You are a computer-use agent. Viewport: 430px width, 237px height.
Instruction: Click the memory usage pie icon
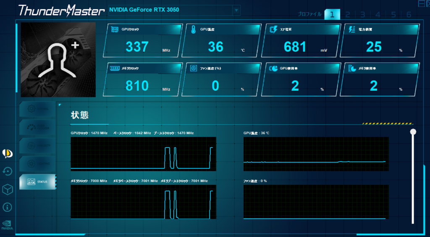pos(352,68)
